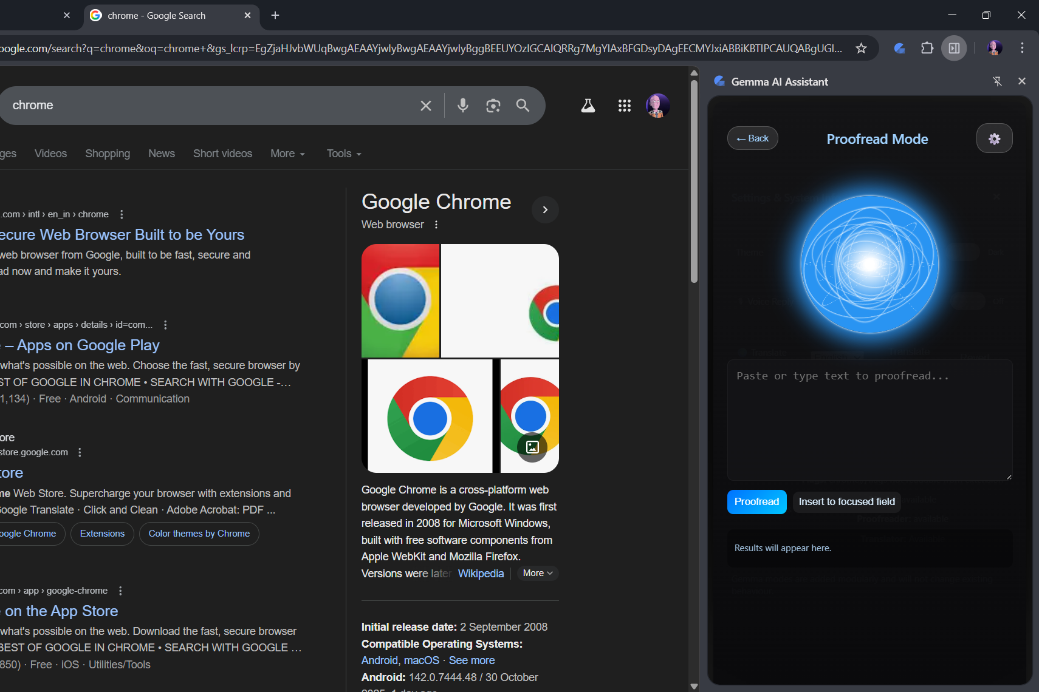Start voice search with the microphone
This screenshot has width=1039, height=692.
point(463,106)
